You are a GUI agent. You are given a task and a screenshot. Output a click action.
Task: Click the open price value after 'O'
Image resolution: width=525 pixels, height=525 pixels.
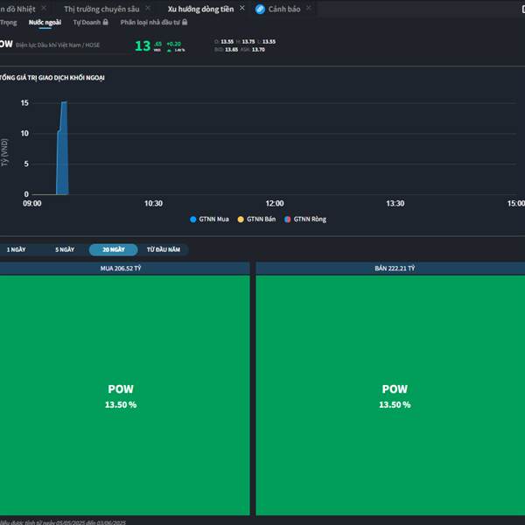click(227, 41)
